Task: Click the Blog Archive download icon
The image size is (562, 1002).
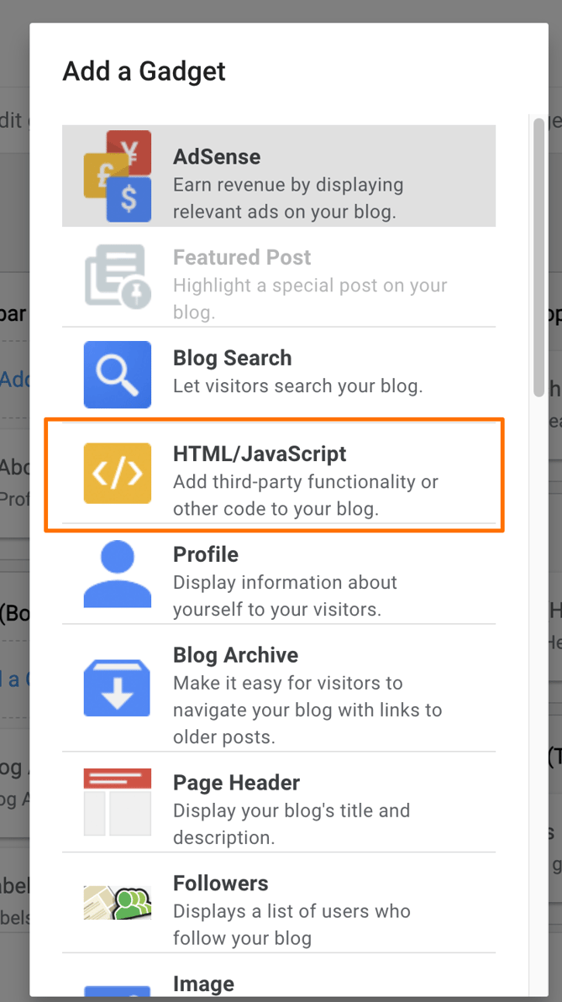Action: coord(117,687)
